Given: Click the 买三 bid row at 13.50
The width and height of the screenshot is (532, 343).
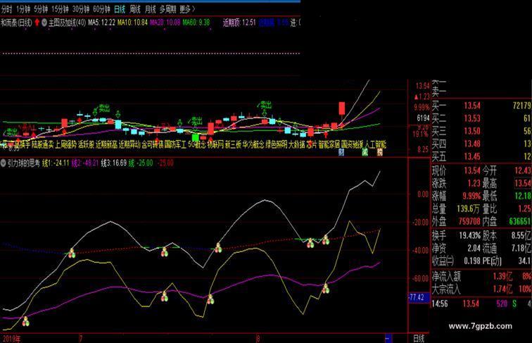Looking at the screenshot, I should (481, 131).
